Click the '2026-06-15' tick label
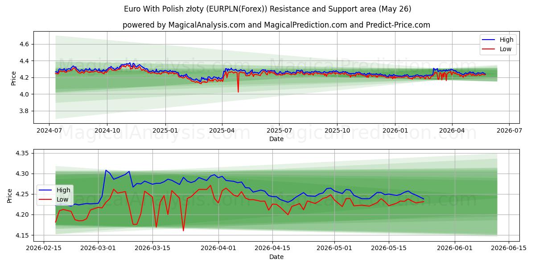This screenshot has width=535, height=267. [x=508, y=249]
